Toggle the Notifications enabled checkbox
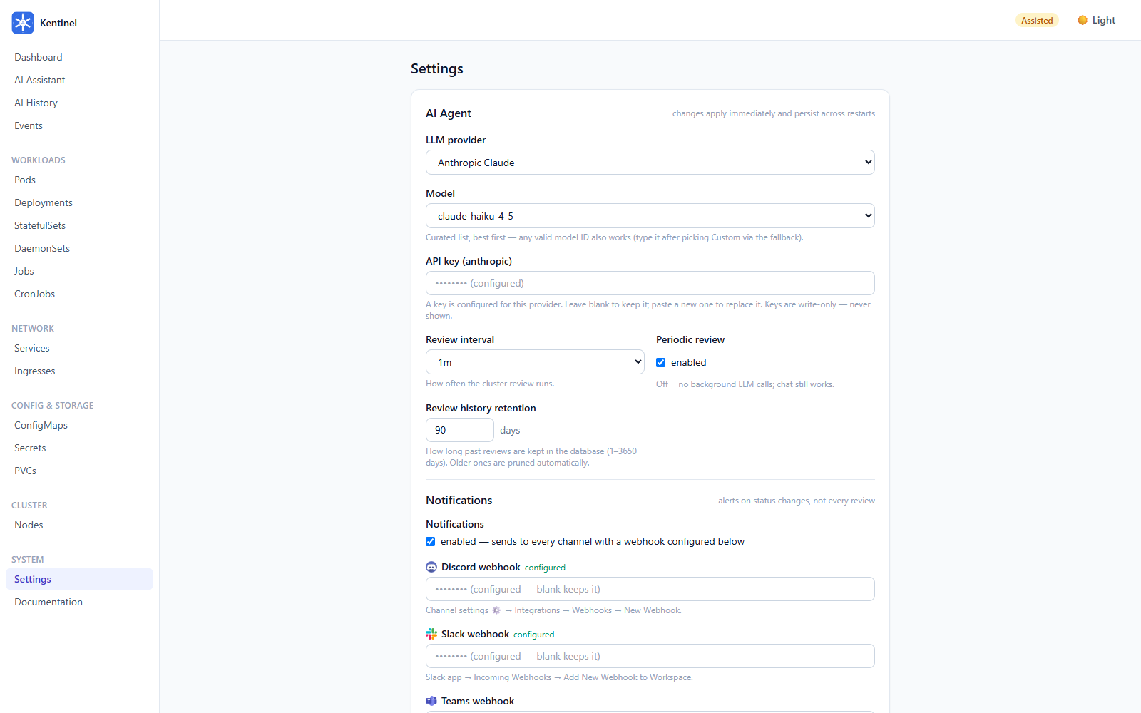The height and width of the screenshot is (713, 1141). pyautogui.click(x=431, y=541)
